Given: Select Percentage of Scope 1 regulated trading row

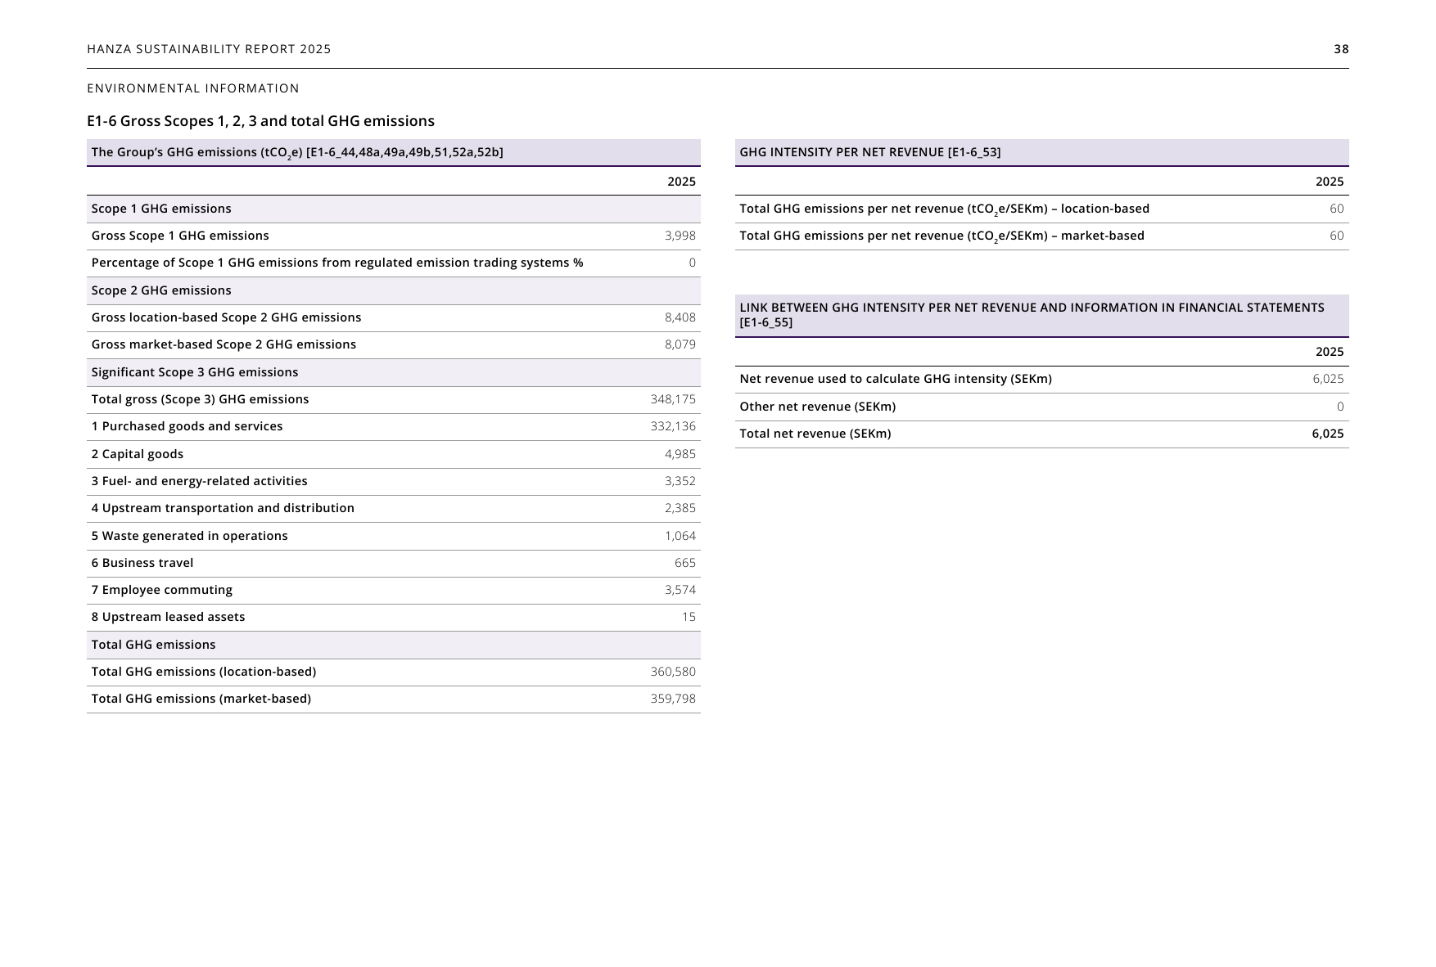Looking at the screenshot, I should click(x=394, y=263).
